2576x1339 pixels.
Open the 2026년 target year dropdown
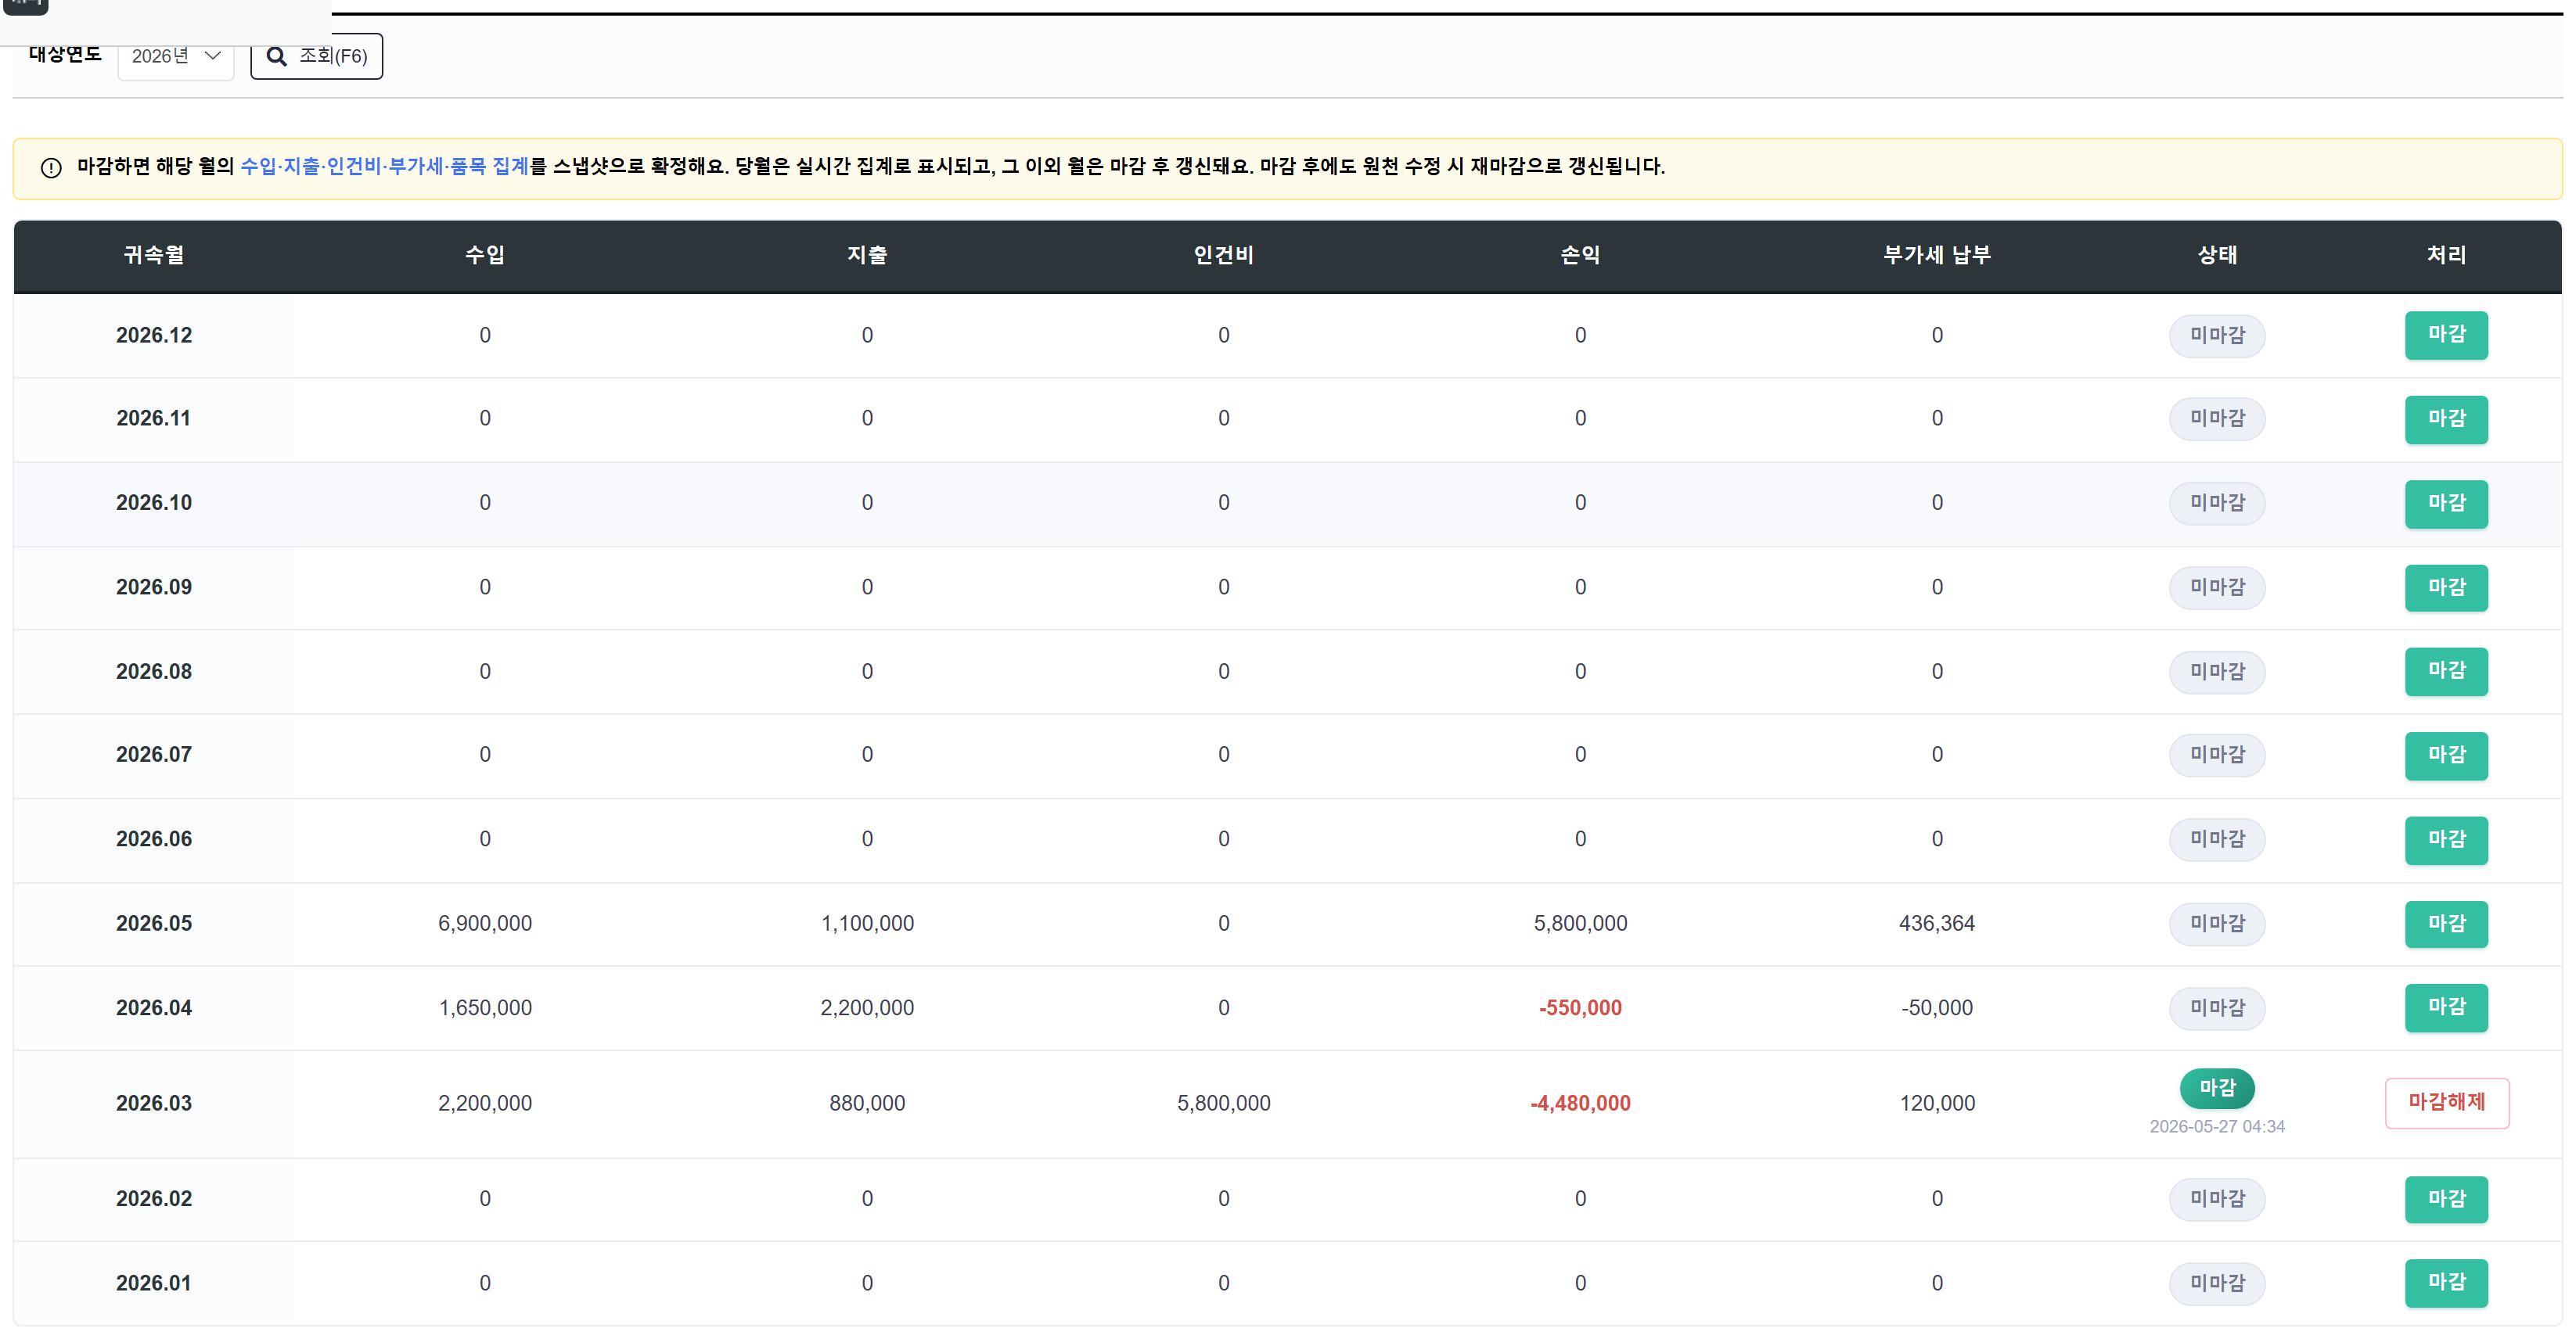pyautogui.click(x=176, y=56)
